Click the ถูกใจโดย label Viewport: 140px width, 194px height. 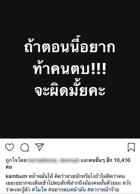point(16,160)
